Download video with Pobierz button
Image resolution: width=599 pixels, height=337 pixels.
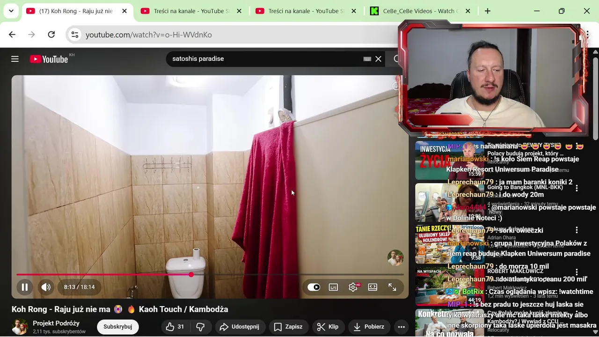click(x=369, y=327)
